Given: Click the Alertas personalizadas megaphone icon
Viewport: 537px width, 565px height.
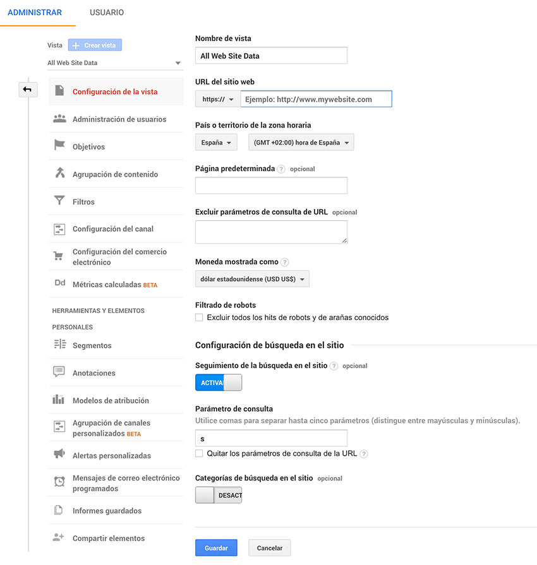Looking at the screenshot, I should (x=59, y=455).
